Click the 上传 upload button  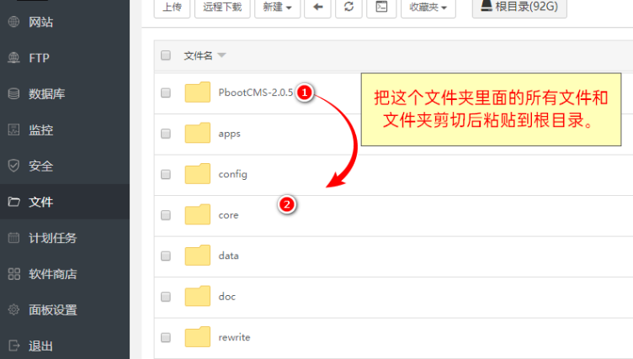(172, 8)
